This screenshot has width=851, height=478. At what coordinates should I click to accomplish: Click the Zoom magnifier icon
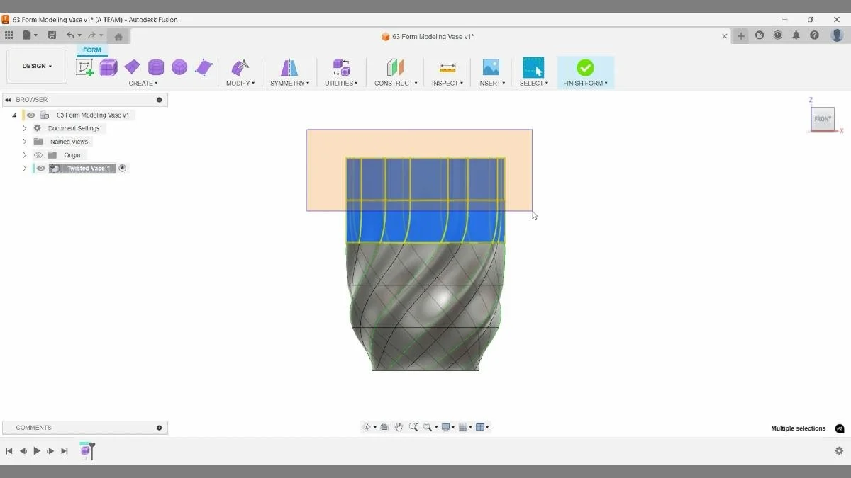coord(413,427)
